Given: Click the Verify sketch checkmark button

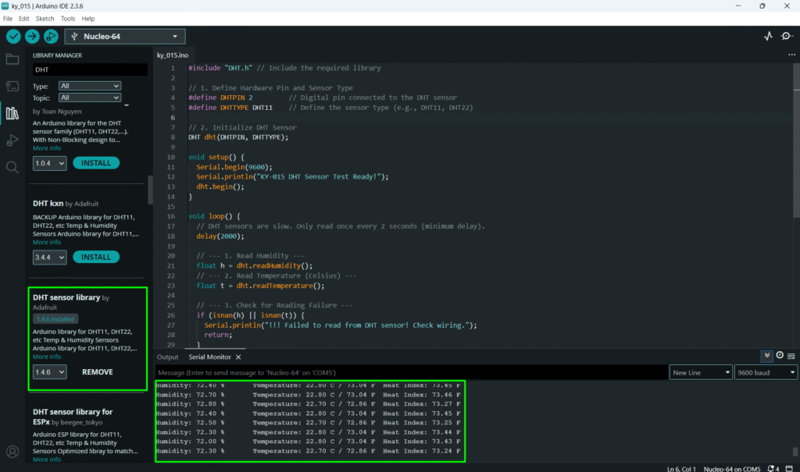Looking at the screenshot, I should pos(13,36).
